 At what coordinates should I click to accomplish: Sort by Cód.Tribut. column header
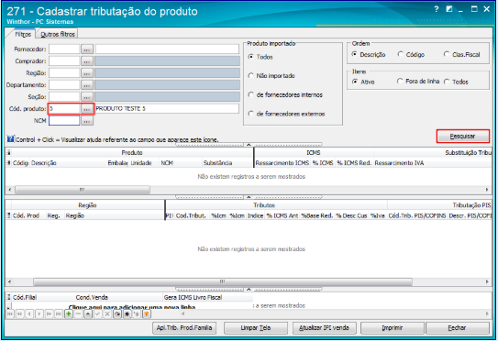coord(192,215)
